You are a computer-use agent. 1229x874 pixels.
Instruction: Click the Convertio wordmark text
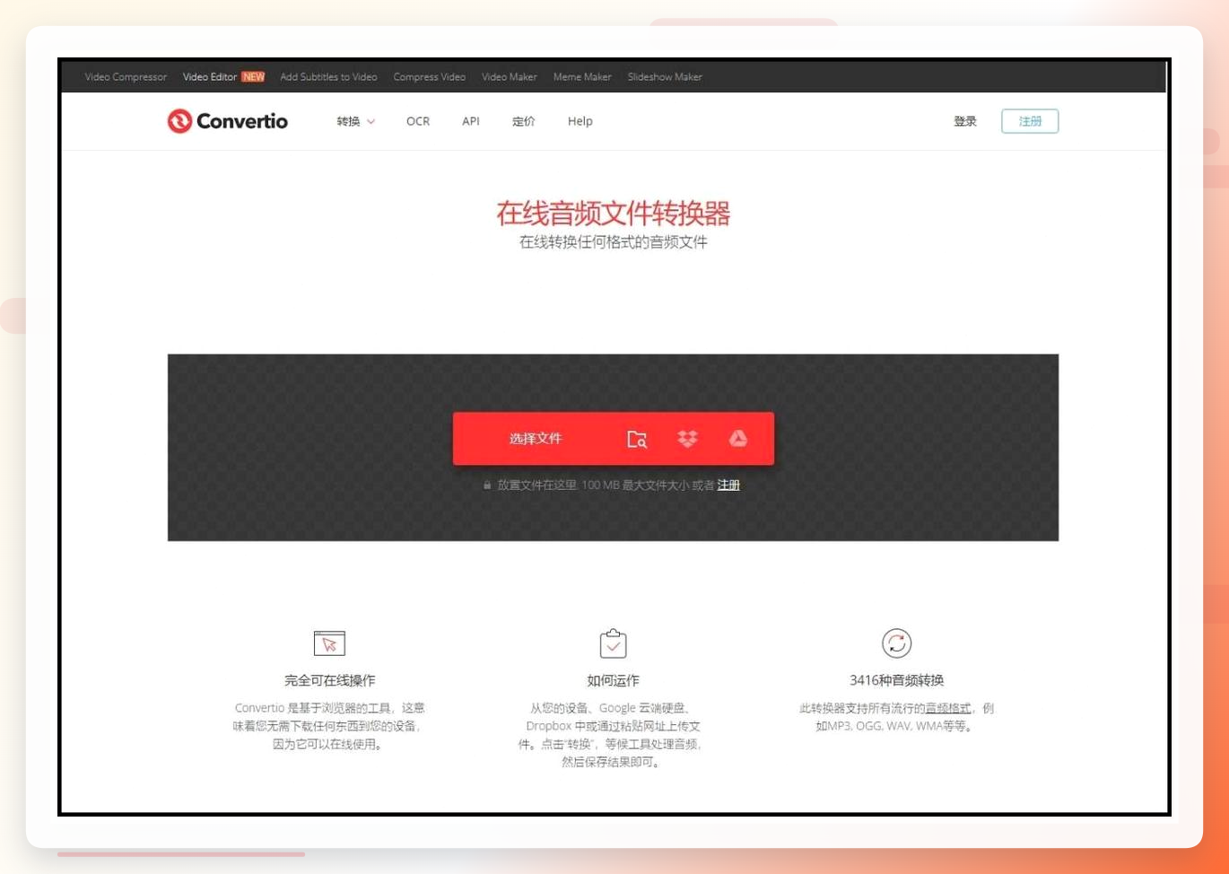pos(242,121)
